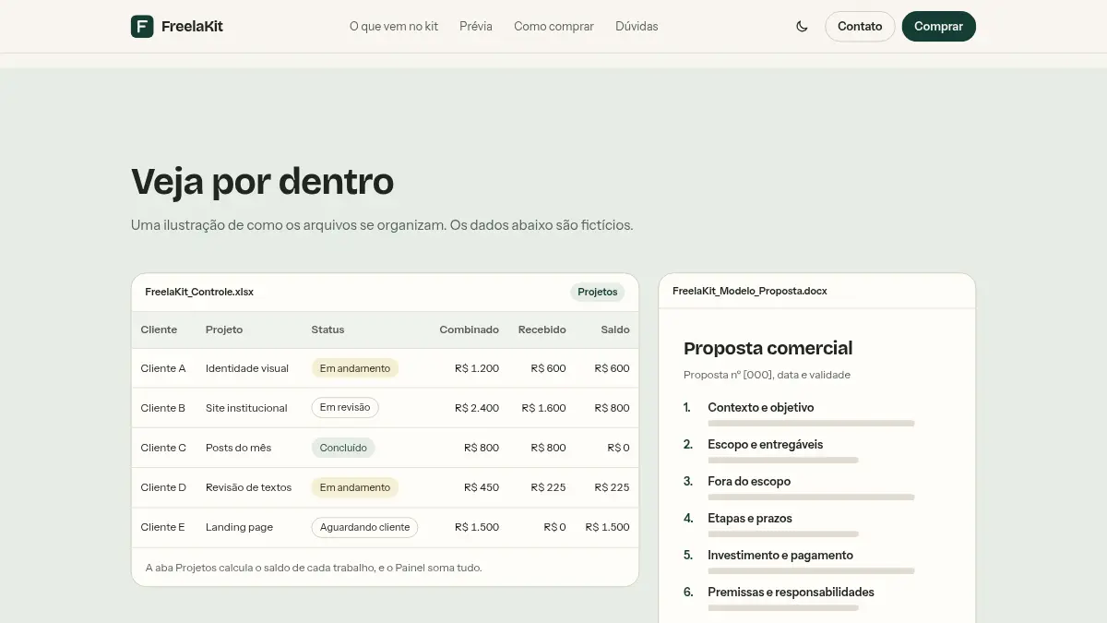
Task: Click the 'Identidade visual' project cell
Action: pos(247,368)
